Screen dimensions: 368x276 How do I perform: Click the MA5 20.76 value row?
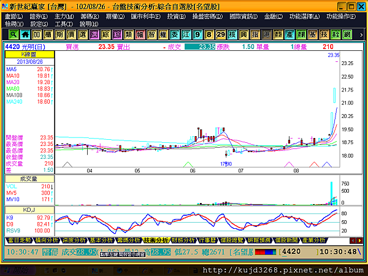[x=29, y=69]
